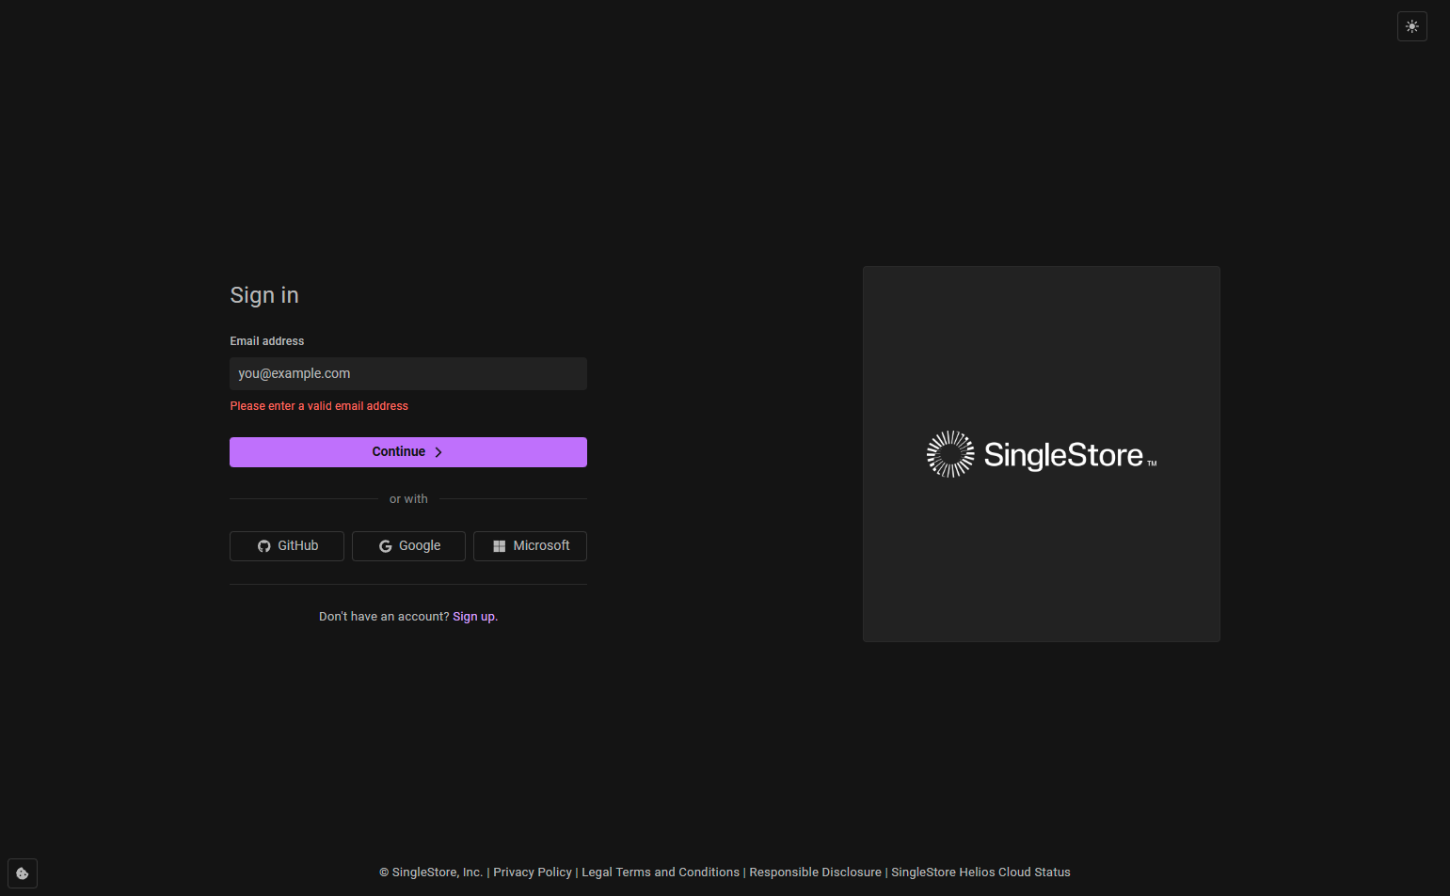Sign in with the GitHub button

tap(286, 545)
